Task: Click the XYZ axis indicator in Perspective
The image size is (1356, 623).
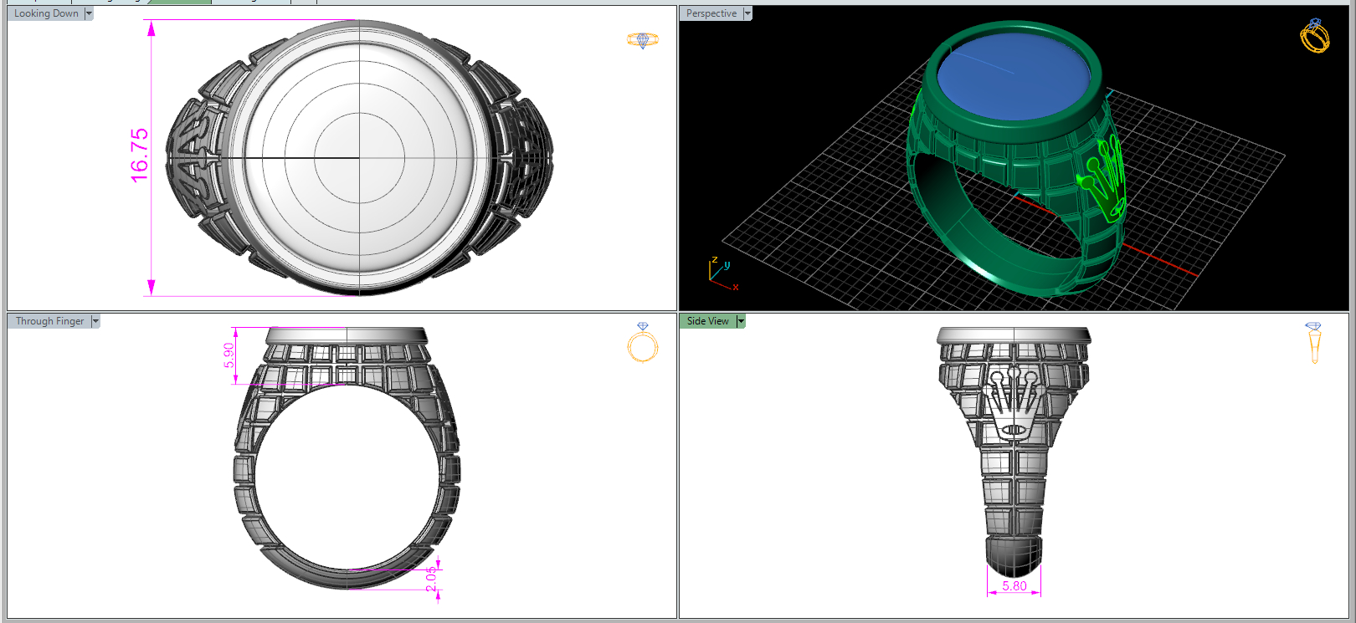Action: [724, 274]
